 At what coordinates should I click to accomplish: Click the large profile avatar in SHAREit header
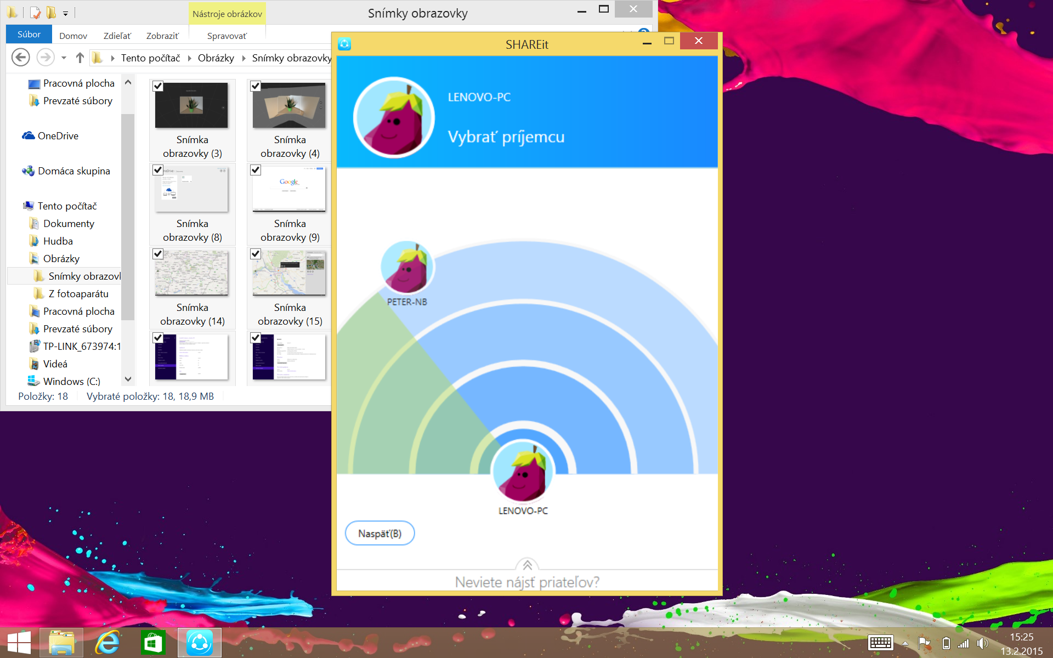click(x=394, y=117)
